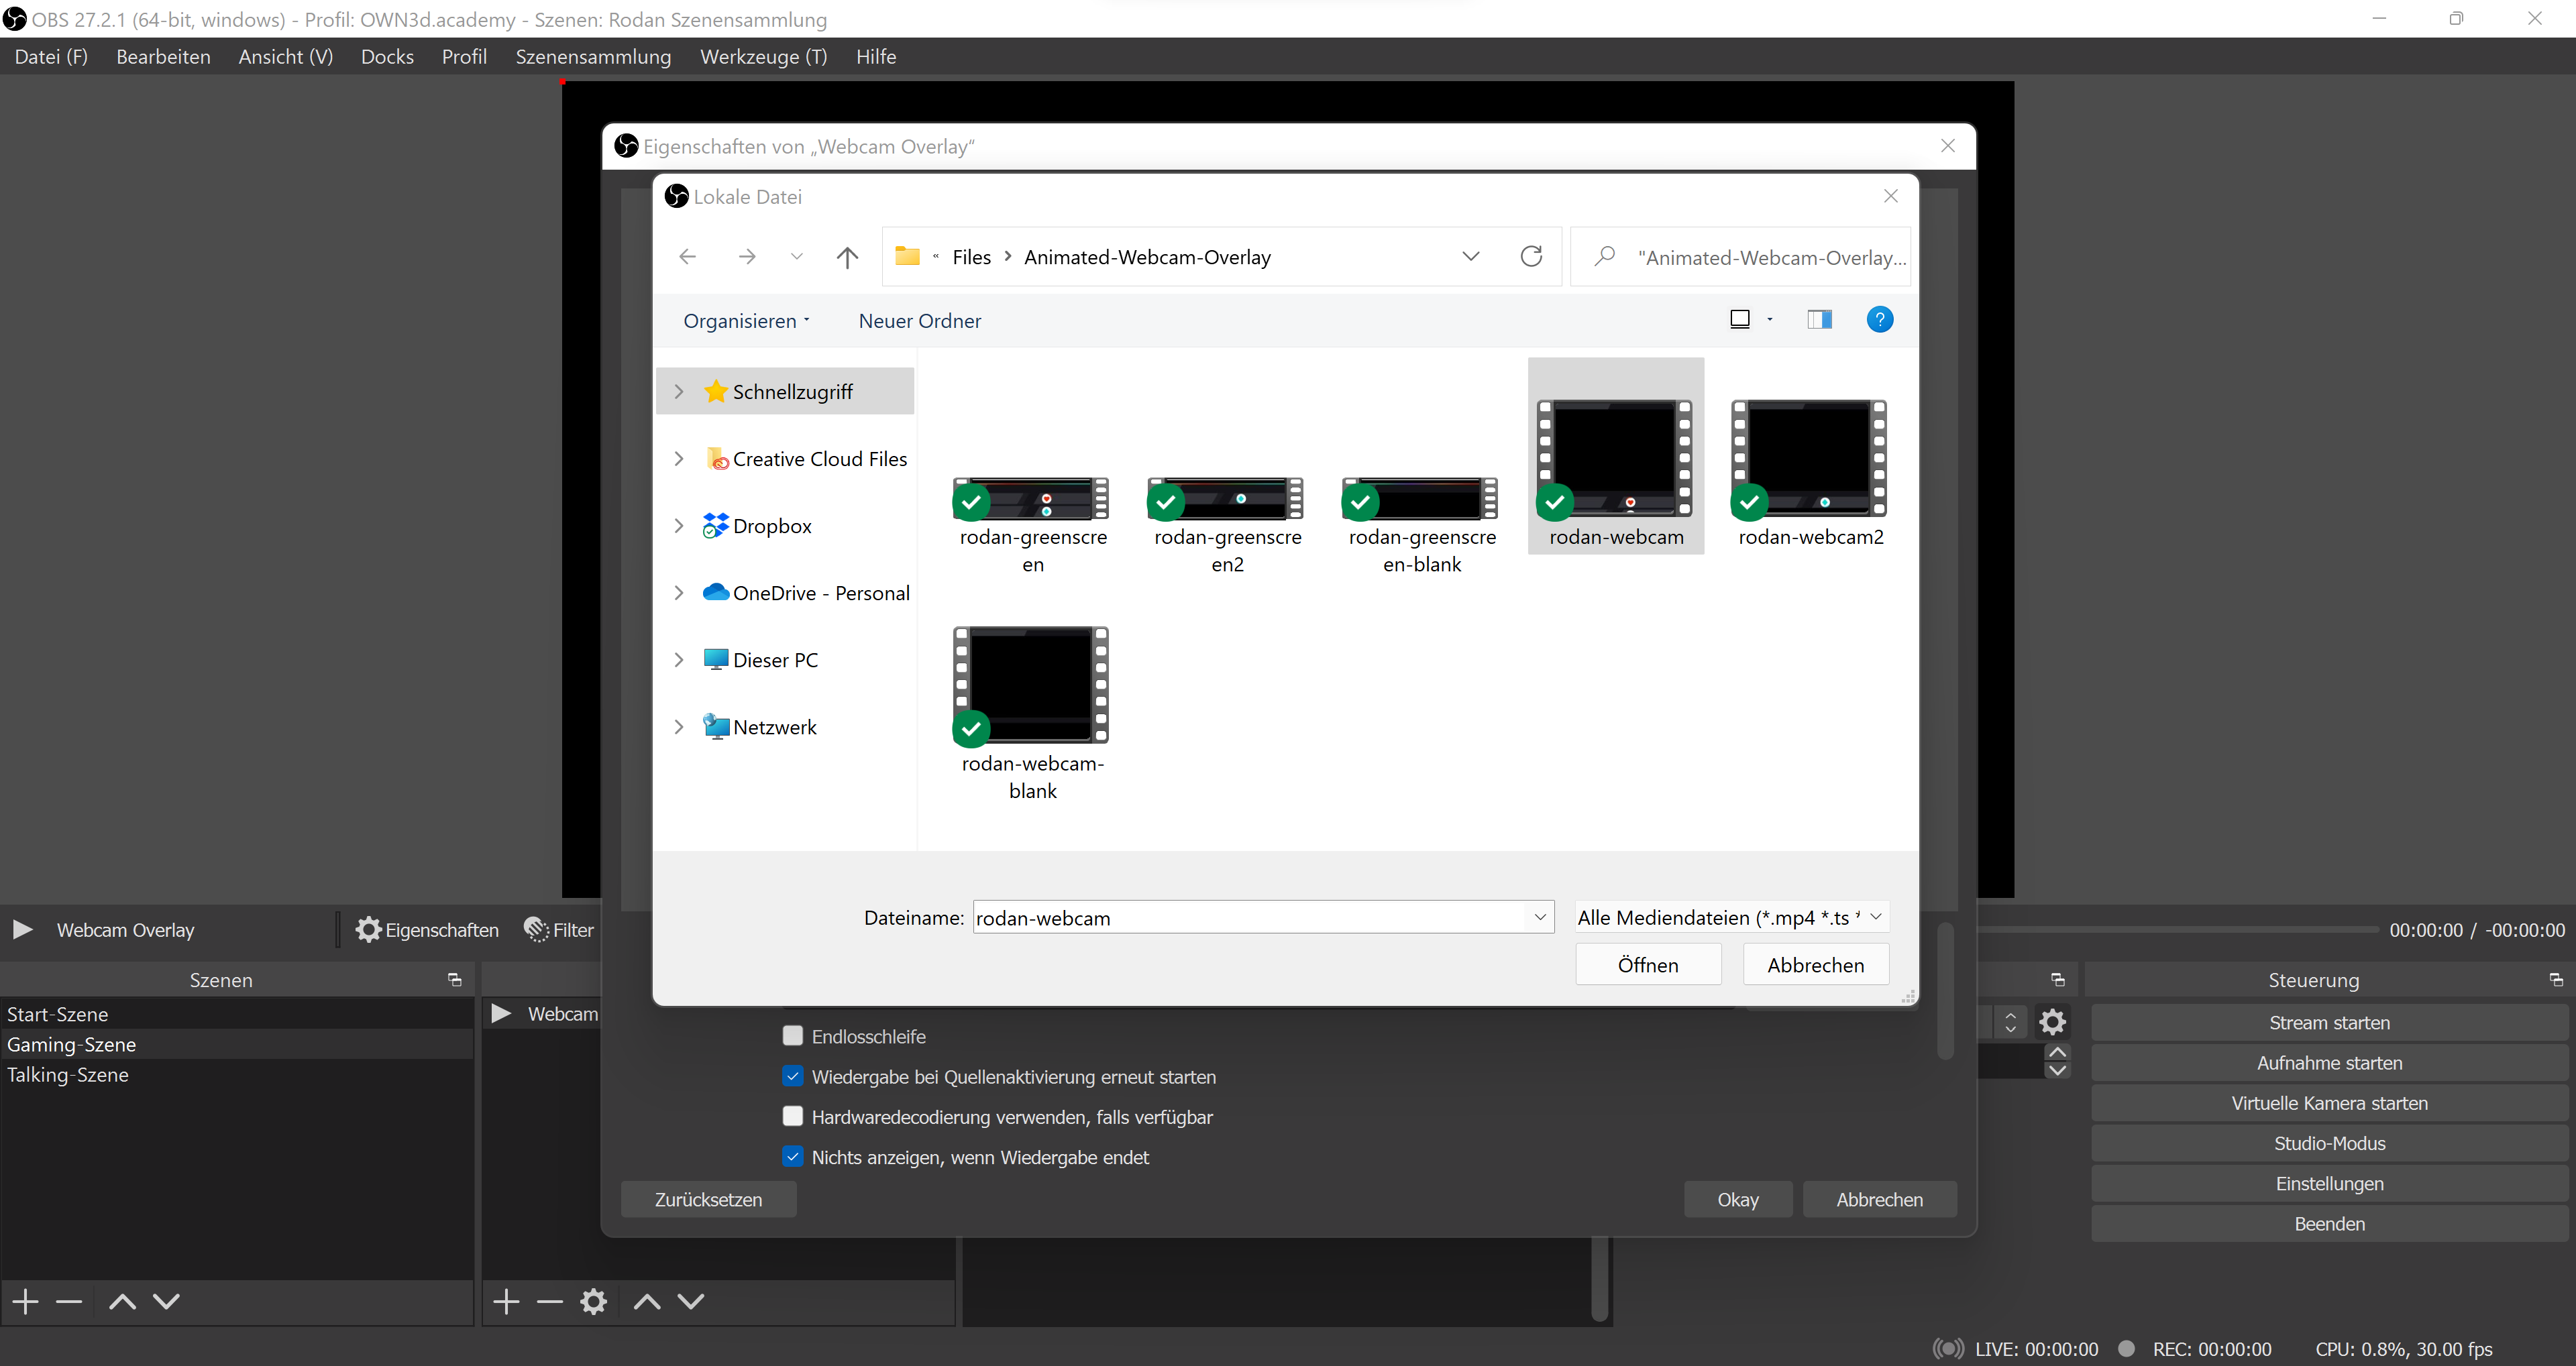Open the Werkzeuge (T) menu
Image resolution: width=2576 pixels, height=1366 pixels.
763,57
